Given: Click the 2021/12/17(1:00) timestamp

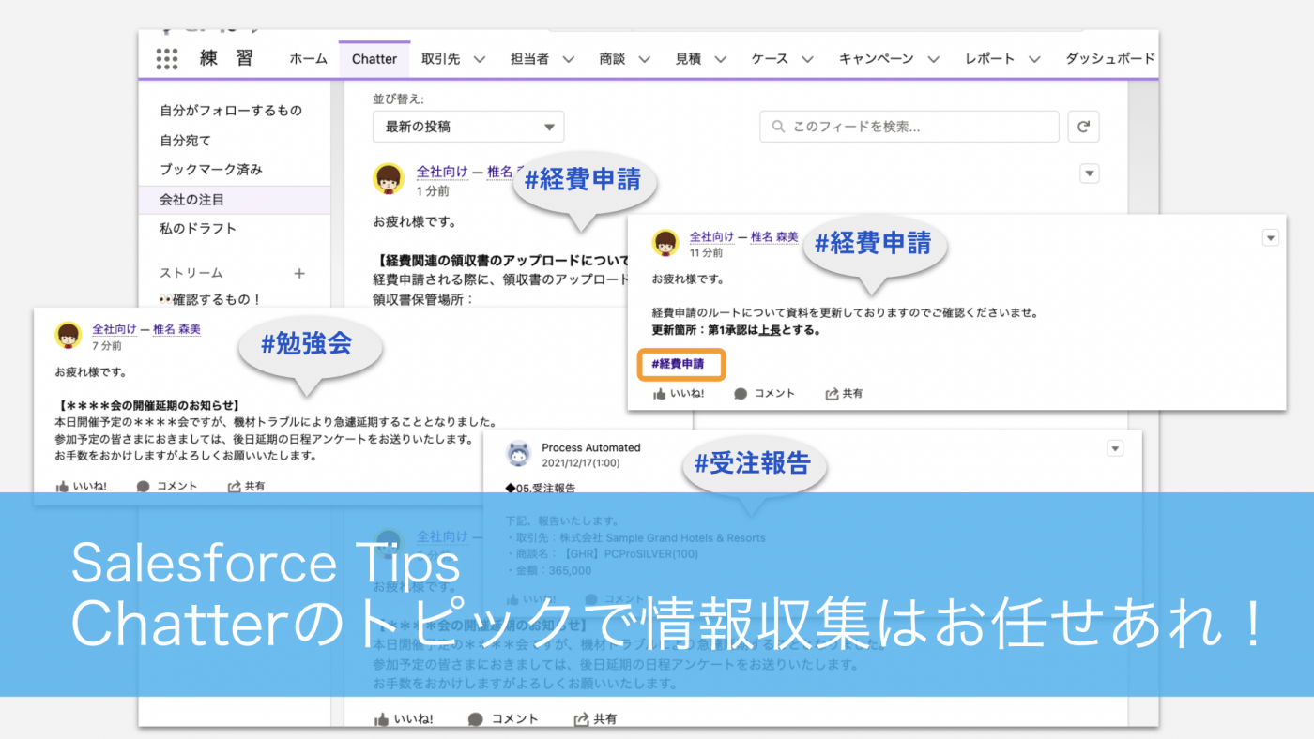Looking at the screenshot, I should 580,462.
